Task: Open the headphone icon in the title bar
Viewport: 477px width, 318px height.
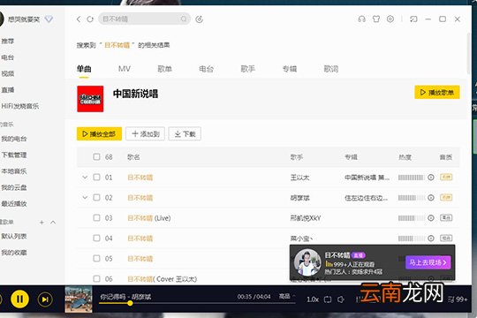Action: click(x=361, y=19)
